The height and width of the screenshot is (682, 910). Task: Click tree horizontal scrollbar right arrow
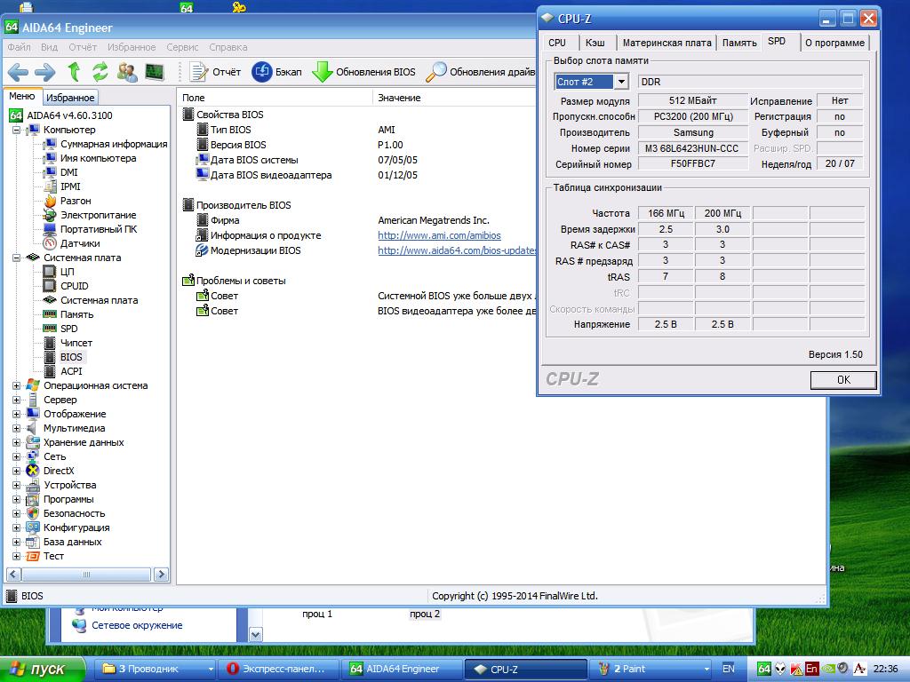click(162, 575)
